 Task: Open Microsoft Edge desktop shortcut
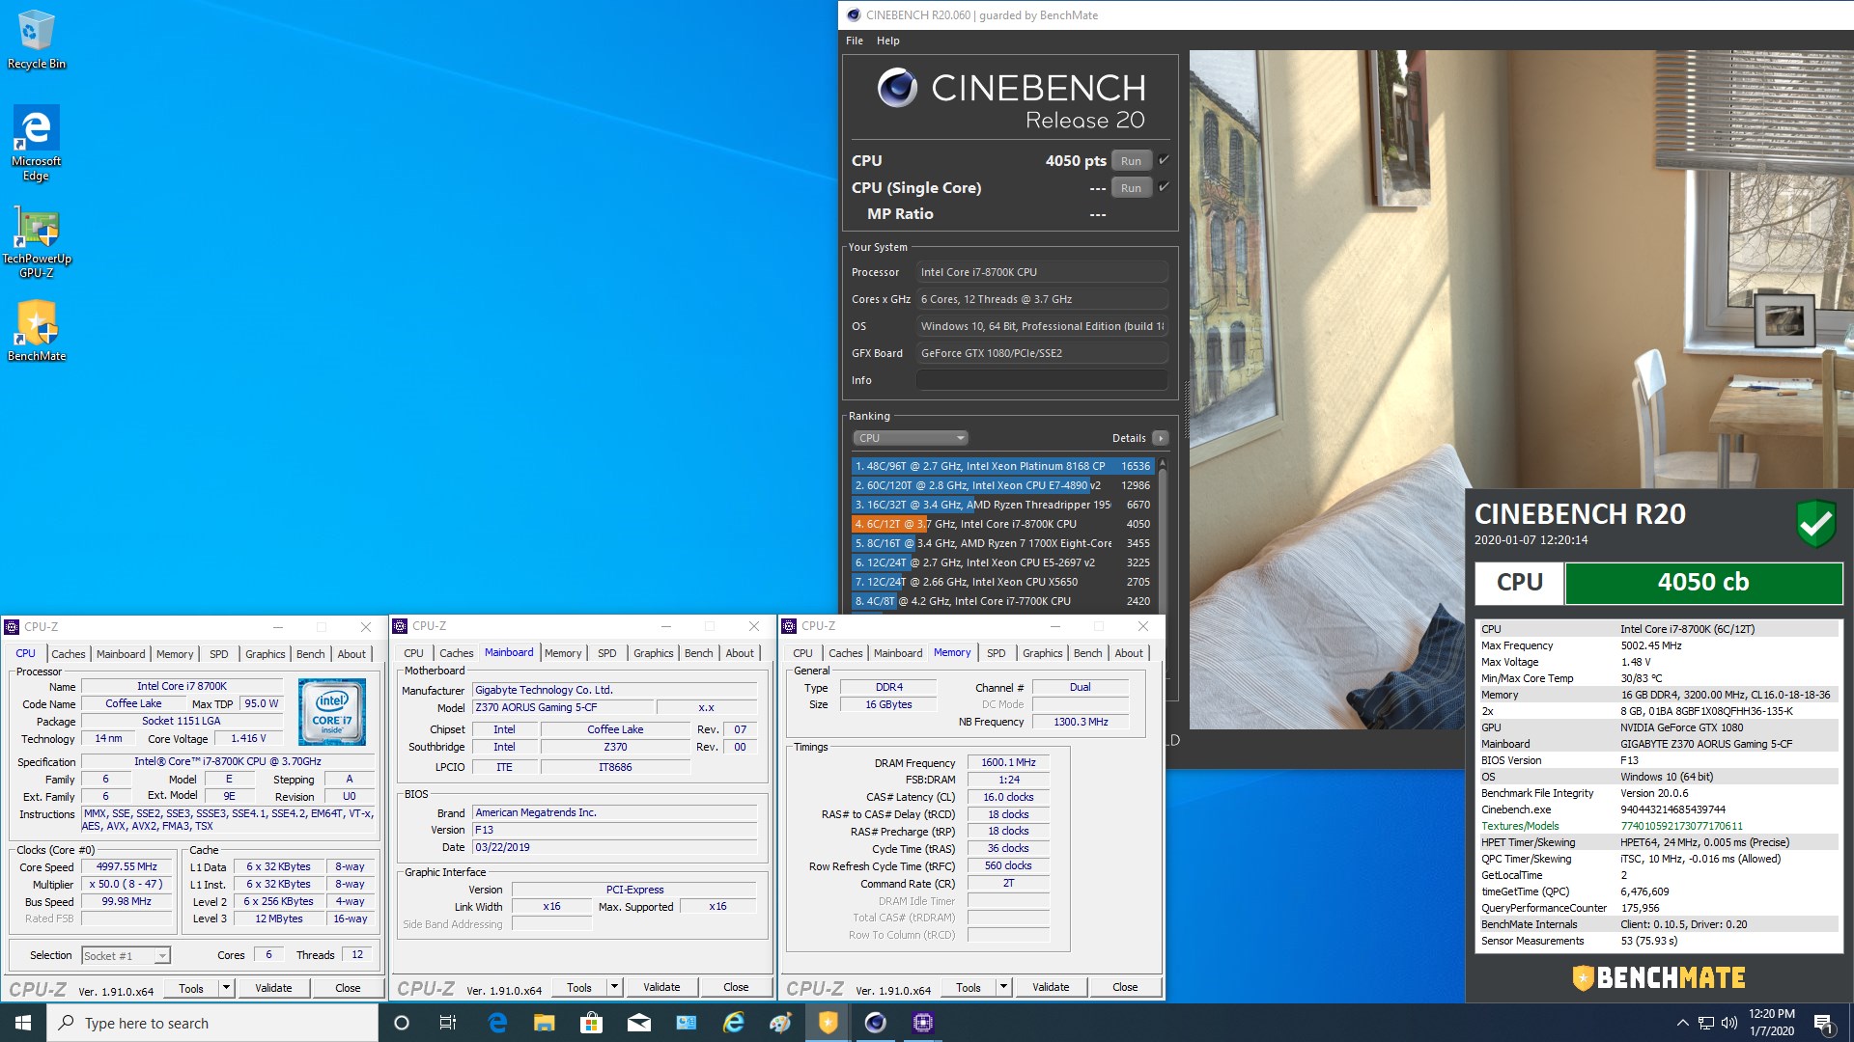[37, 143]
